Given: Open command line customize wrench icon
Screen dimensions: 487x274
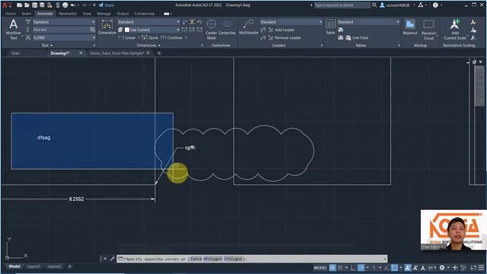Looking at the screenshot, I should coord(112,259).
